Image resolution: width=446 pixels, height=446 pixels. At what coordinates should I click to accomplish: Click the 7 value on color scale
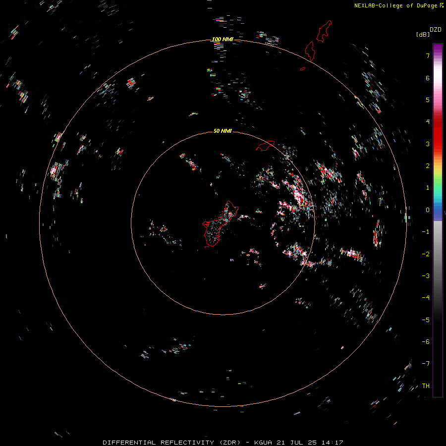428,56
